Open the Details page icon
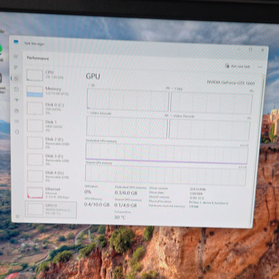This screenshot has width=279, height=279. (x=17, y=121)
